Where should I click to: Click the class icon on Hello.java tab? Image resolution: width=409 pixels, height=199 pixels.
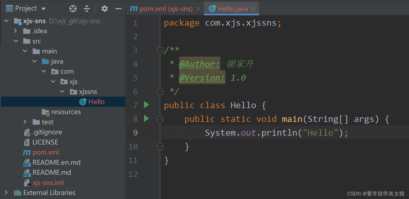pyautogui.click(x=212, y=9)
